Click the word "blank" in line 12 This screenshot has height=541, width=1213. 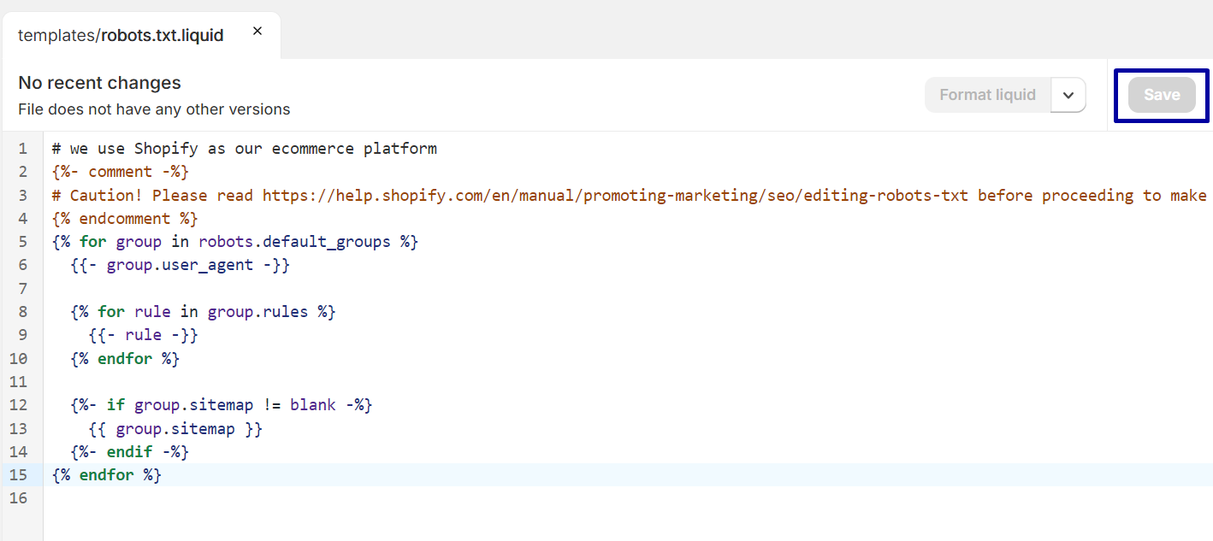[x=313, y=404]
